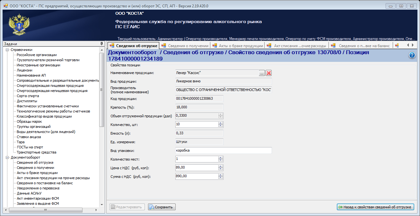Decrease Количество мест with down arrow
The image size is (420, 216).
pos(221,160)
